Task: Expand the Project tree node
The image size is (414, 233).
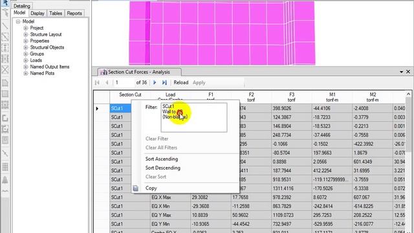Action: click(x=26, y=28)
